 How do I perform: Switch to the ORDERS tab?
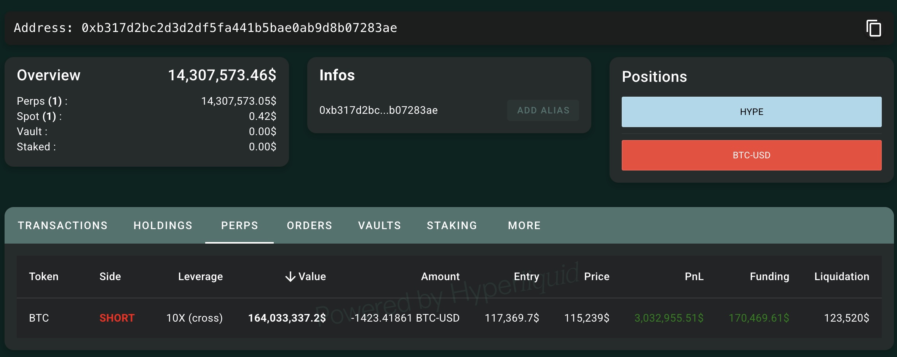pos(309,225)
